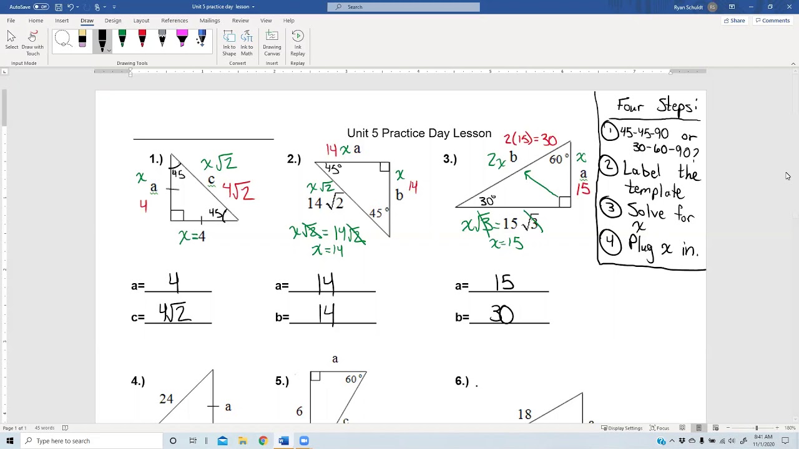Customize Quick Access Toolbar dropdown
Image resolution: width=799 pixels, height=449 pixels.
(x=114, y=7)
